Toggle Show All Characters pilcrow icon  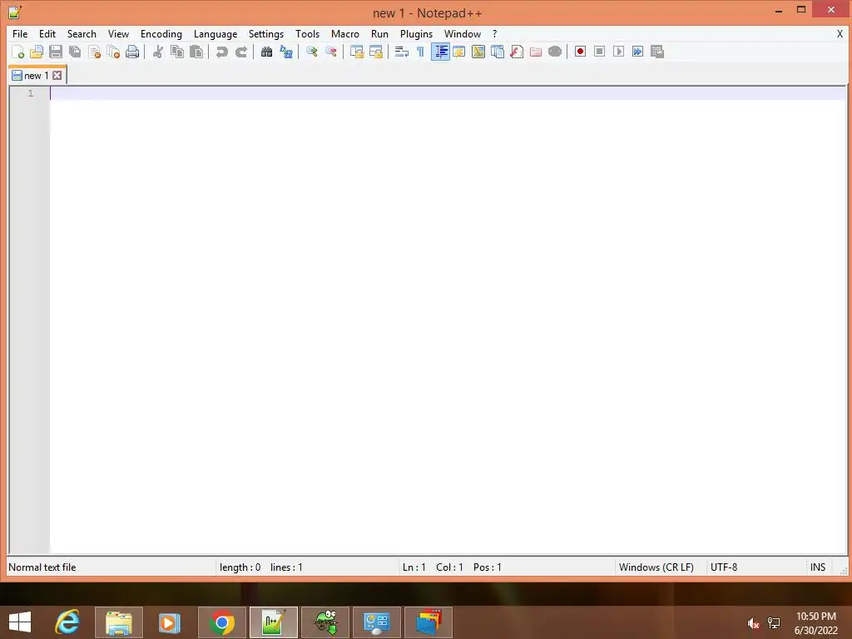420,52
